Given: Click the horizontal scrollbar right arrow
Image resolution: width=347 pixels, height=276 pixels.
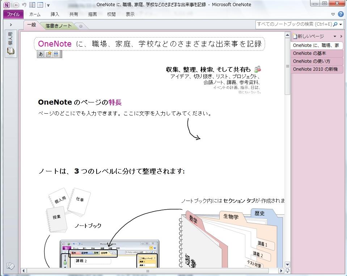Looking at the screenshot, I should [281, 271].
